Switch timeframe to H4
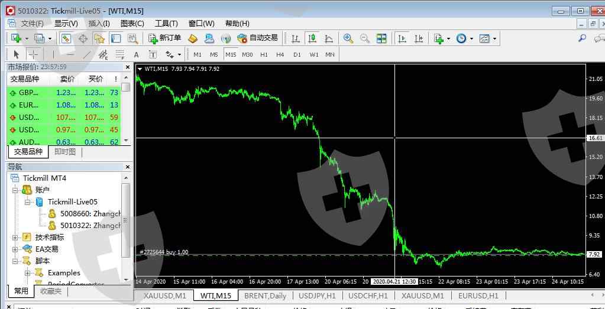Viewport: 605px width, 309px height. [x=280, y=54]
